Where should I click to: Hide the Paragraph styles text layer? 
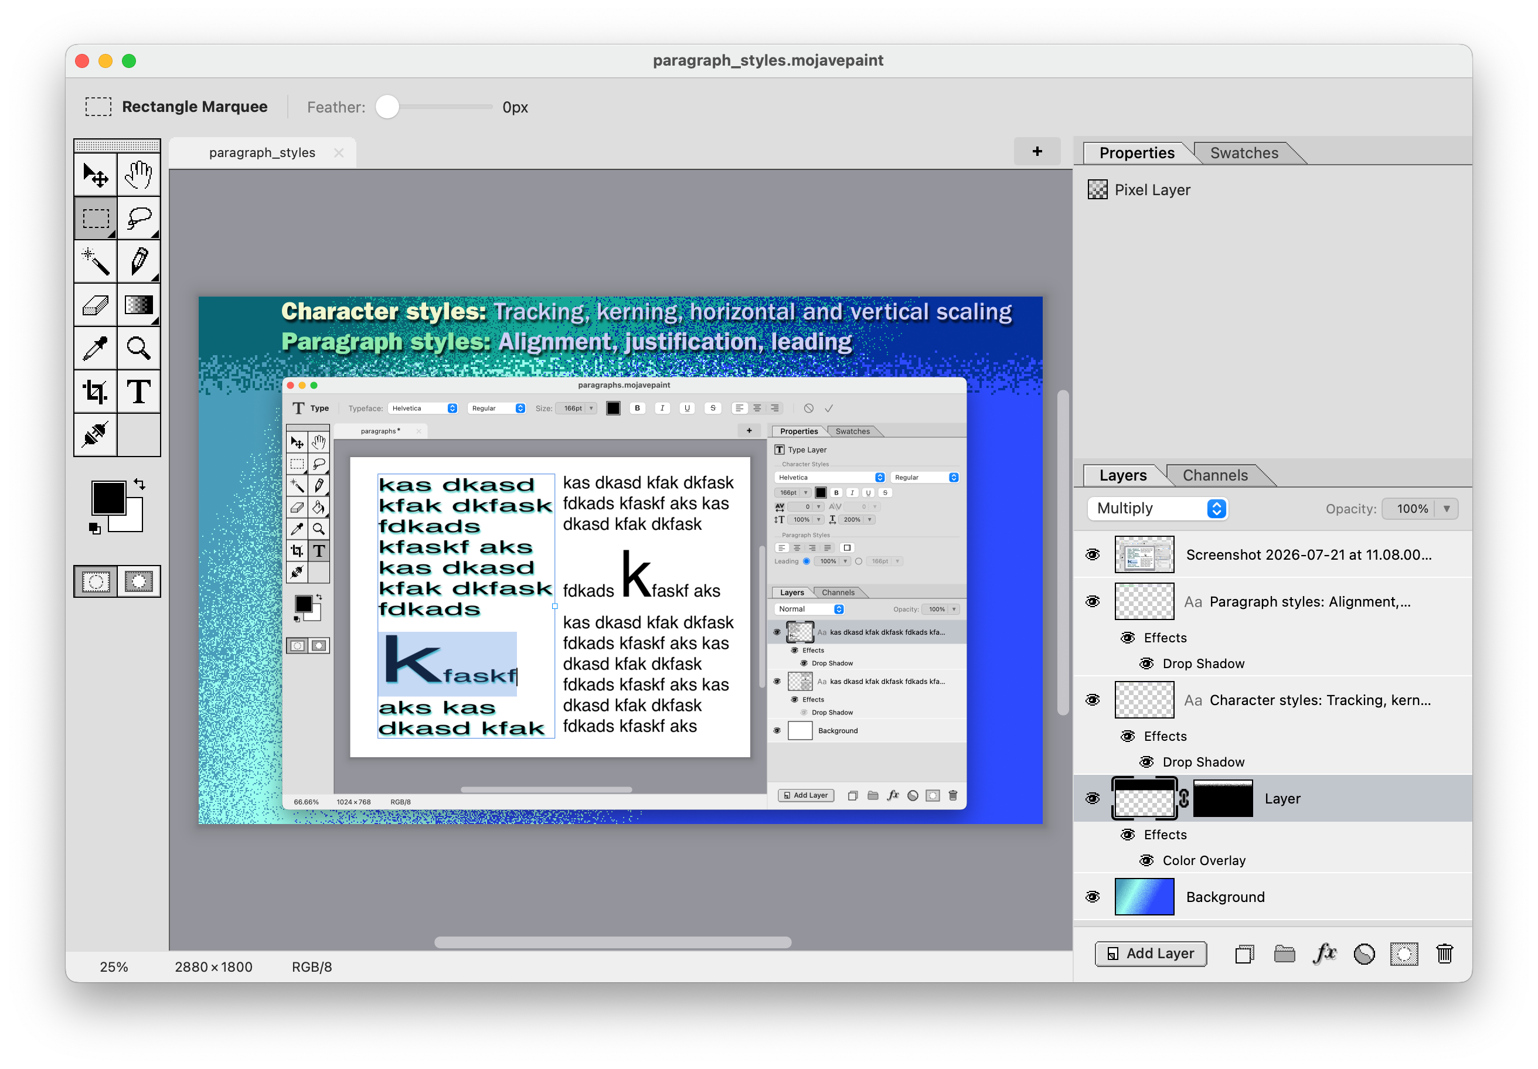[1093, 601]
